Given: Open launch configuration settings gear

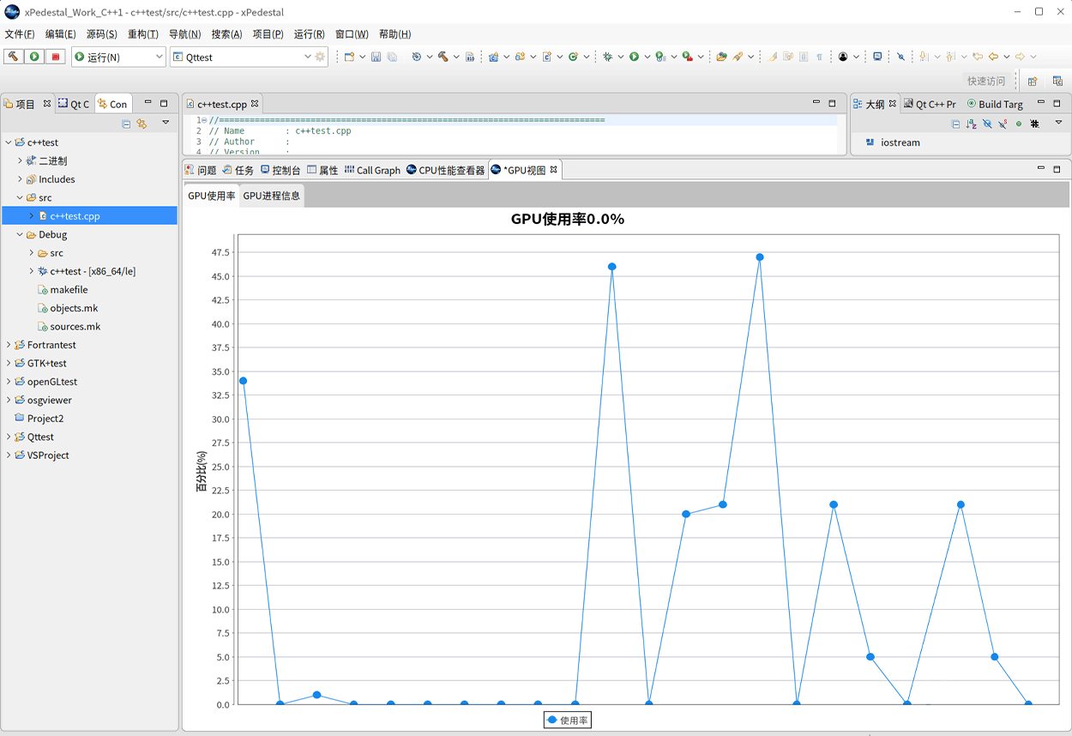Looking at the screenshot, I should point(321,57).
